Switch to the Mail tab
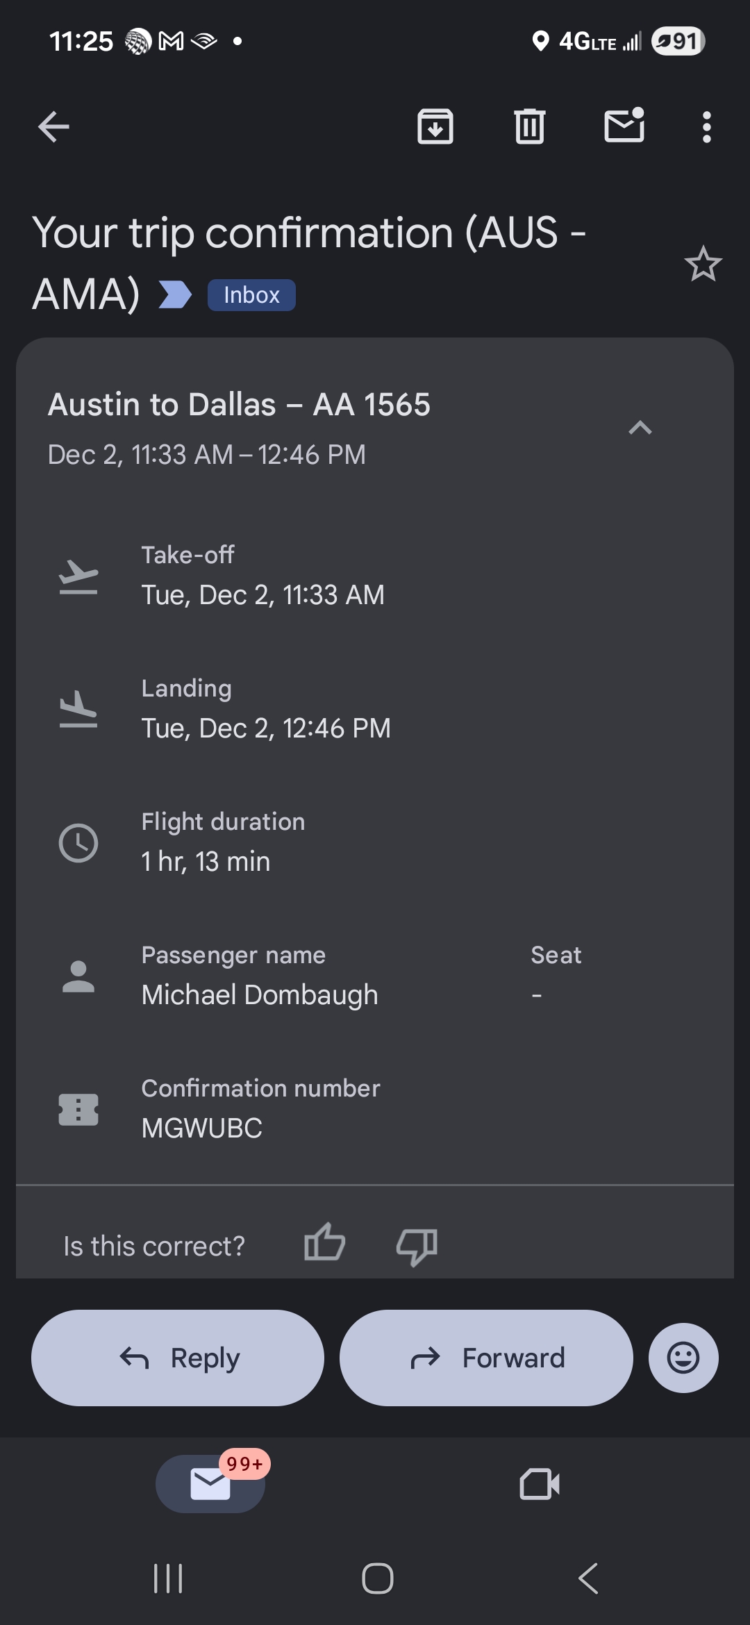This screenshot has width=750, height=1625. pos(210,1484)
